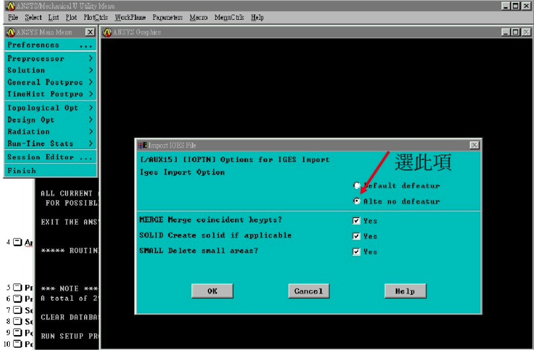Select the Alte no defeatur radio option
Viewport: 534px width, 351px height.
point(357,201)
